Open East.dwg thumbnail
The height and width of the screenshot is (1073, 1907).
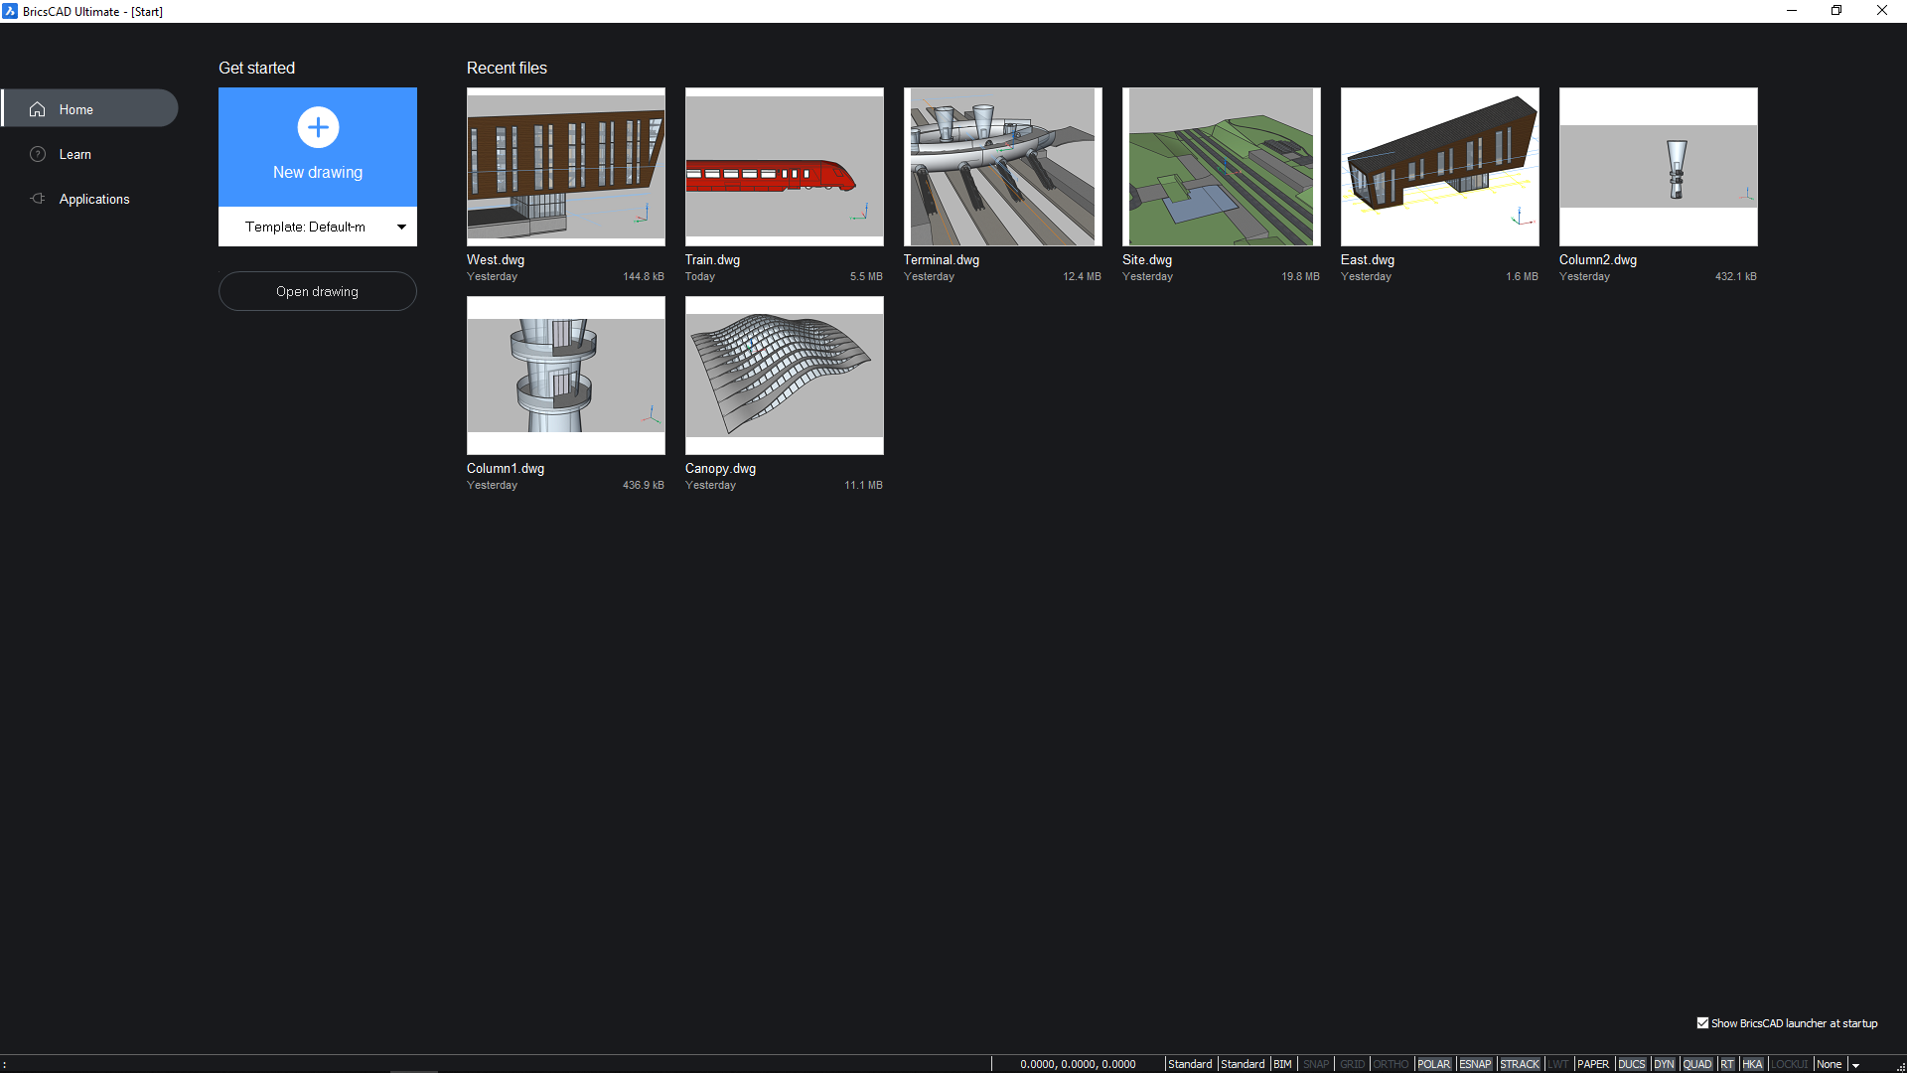click(1440, 167)
